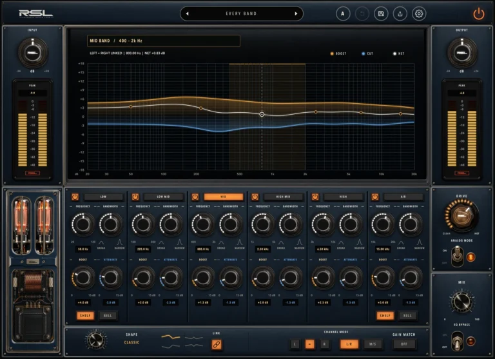Image resolution: width=495 pixels, height=359 pixels.
Task: Toggle the main plugin power button
Action: tap(479, 14)
